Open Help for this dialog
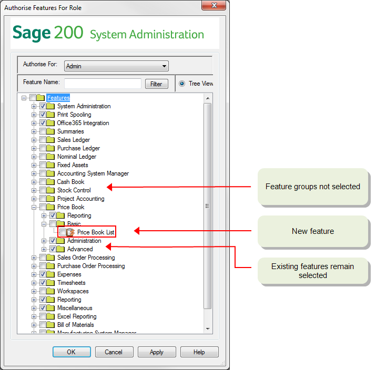This screenshot has width=376, height=370. [199, 352]
